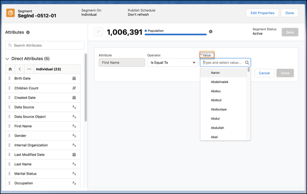The image size is (307, 194).
Task: Click the orange Segment app icon
Action: (10, 13)
